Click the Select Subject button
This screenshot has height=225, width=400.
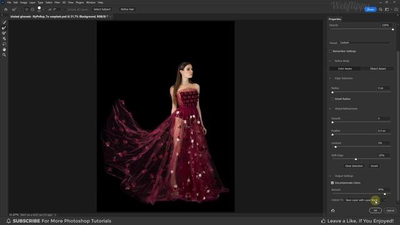click(x=102, y=9)
